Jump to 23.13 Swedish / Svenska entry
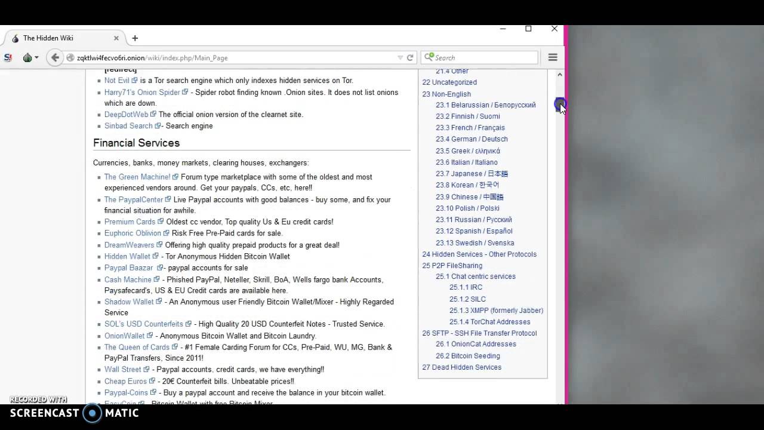The image size is (764, 430). (x=475, y=243)
